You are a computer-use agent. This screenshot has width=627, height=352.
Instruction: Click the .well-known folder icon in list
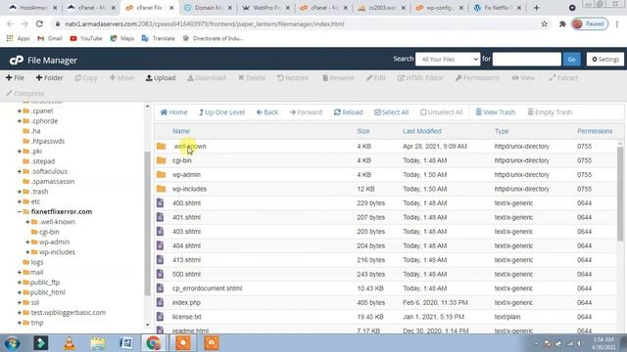point(161,146)
